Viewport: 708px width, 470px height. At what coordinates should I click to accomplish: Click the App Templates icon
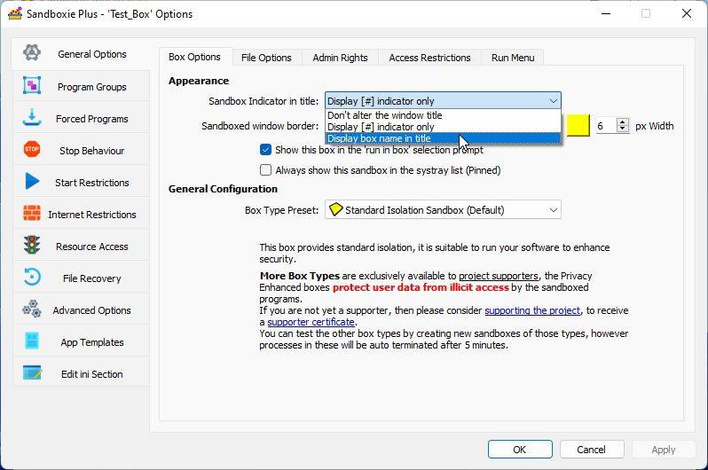[32, 341]
